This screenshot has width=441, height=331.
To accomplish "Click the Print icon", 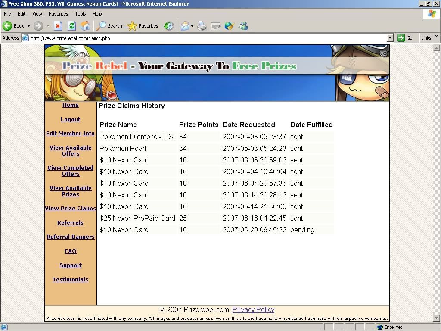I will (x=202, y=26).
